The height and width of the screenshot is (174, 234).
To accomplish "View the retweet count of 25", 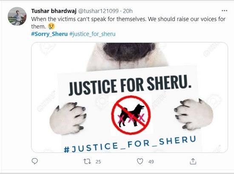I will (98, 162).
